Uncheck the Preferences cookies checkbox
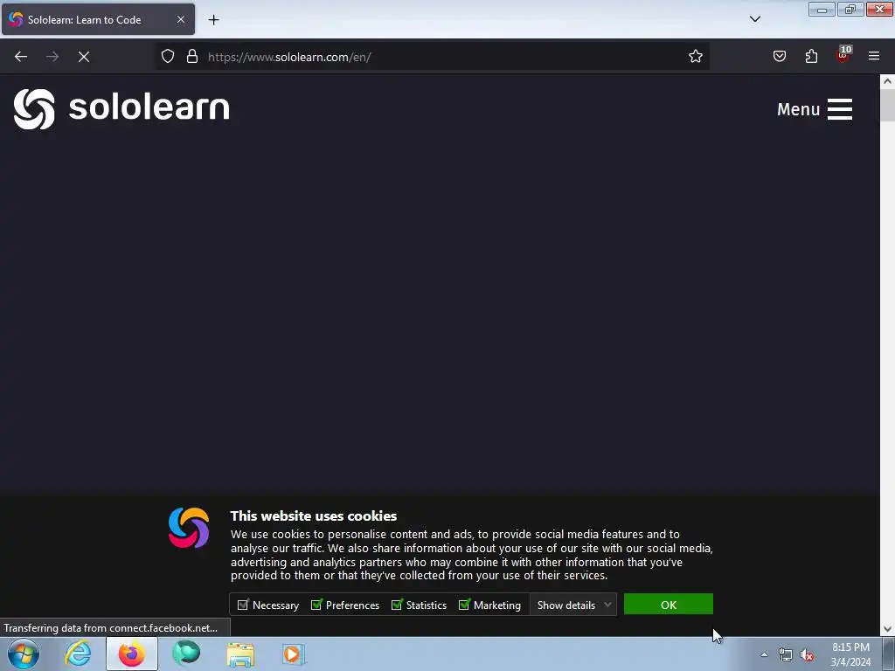This screenshot has width=895, height=671. (x=316, y=605)
